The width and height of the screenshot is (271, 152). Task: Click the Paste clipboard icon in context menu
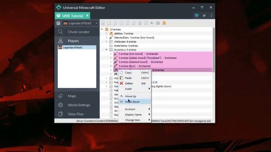point(122,78)
